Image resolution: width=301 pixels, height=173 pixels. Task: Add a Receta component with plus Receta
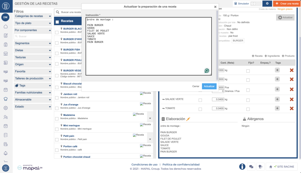257,56
